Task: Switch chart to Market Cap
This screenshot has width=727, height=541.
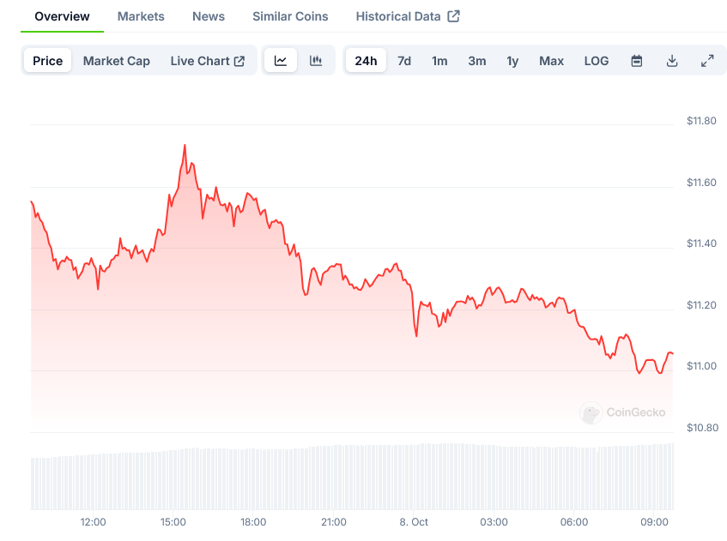Action: 117,61
